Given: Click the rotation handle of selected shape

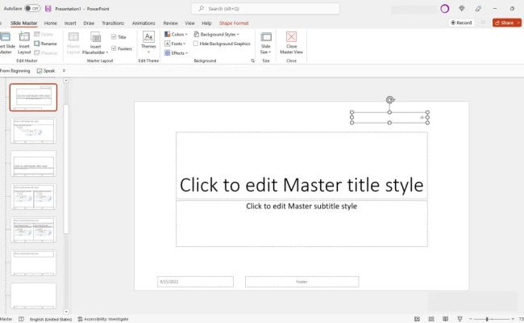Looking at the screenshot, I should (389, 100).
